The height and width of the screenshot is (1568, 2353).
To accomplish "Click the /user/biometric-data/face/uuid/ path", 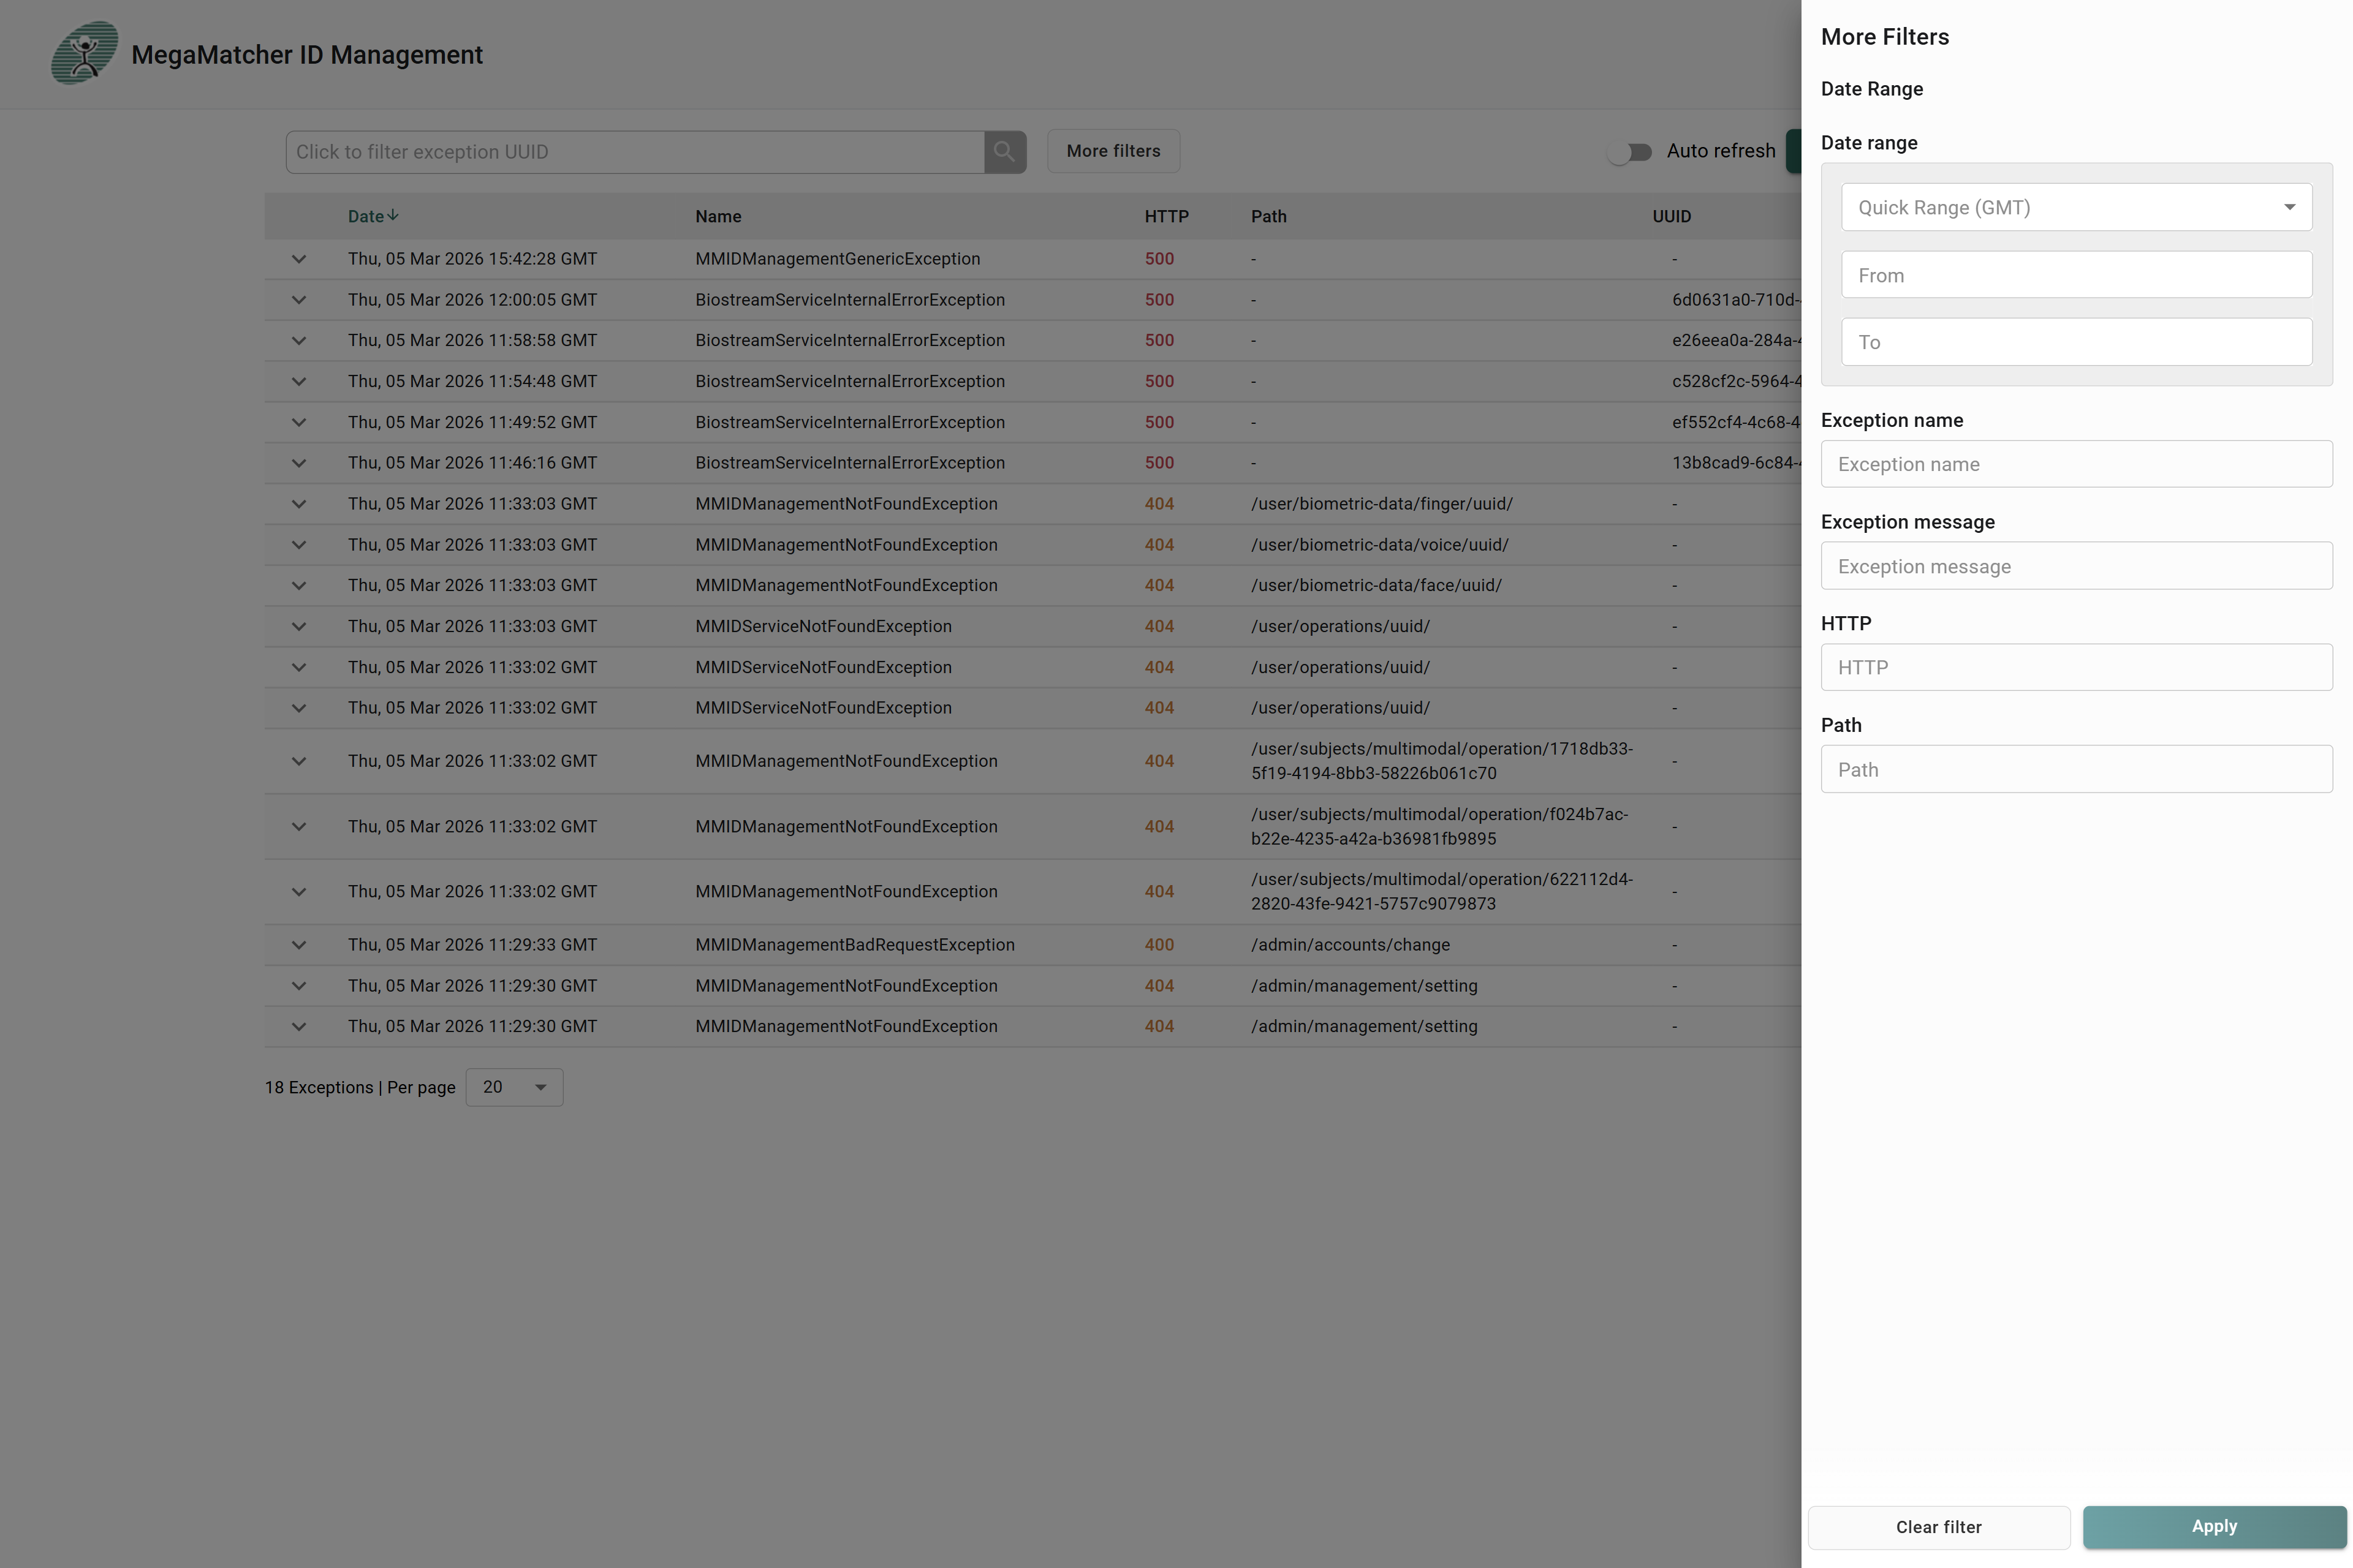I will coord(1376,586).
